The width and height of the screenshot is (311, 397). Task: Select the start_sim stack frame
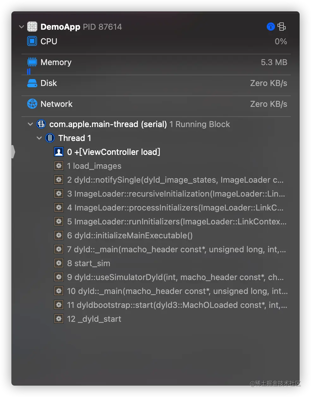(88, 263)
